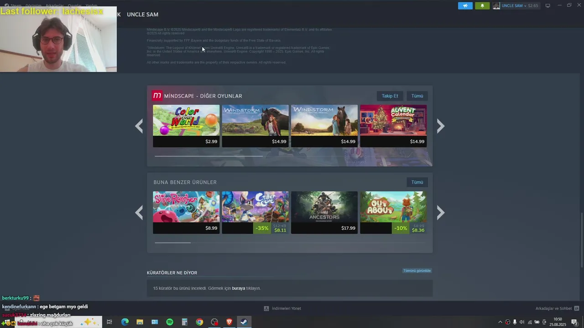The image size is (584, 328).
Task: Click the Takip Et follow button
Action: (x=390, y=96)
